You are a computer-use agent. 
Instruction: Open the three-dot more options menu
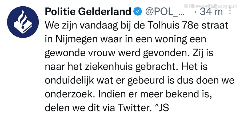coord(230,11)
